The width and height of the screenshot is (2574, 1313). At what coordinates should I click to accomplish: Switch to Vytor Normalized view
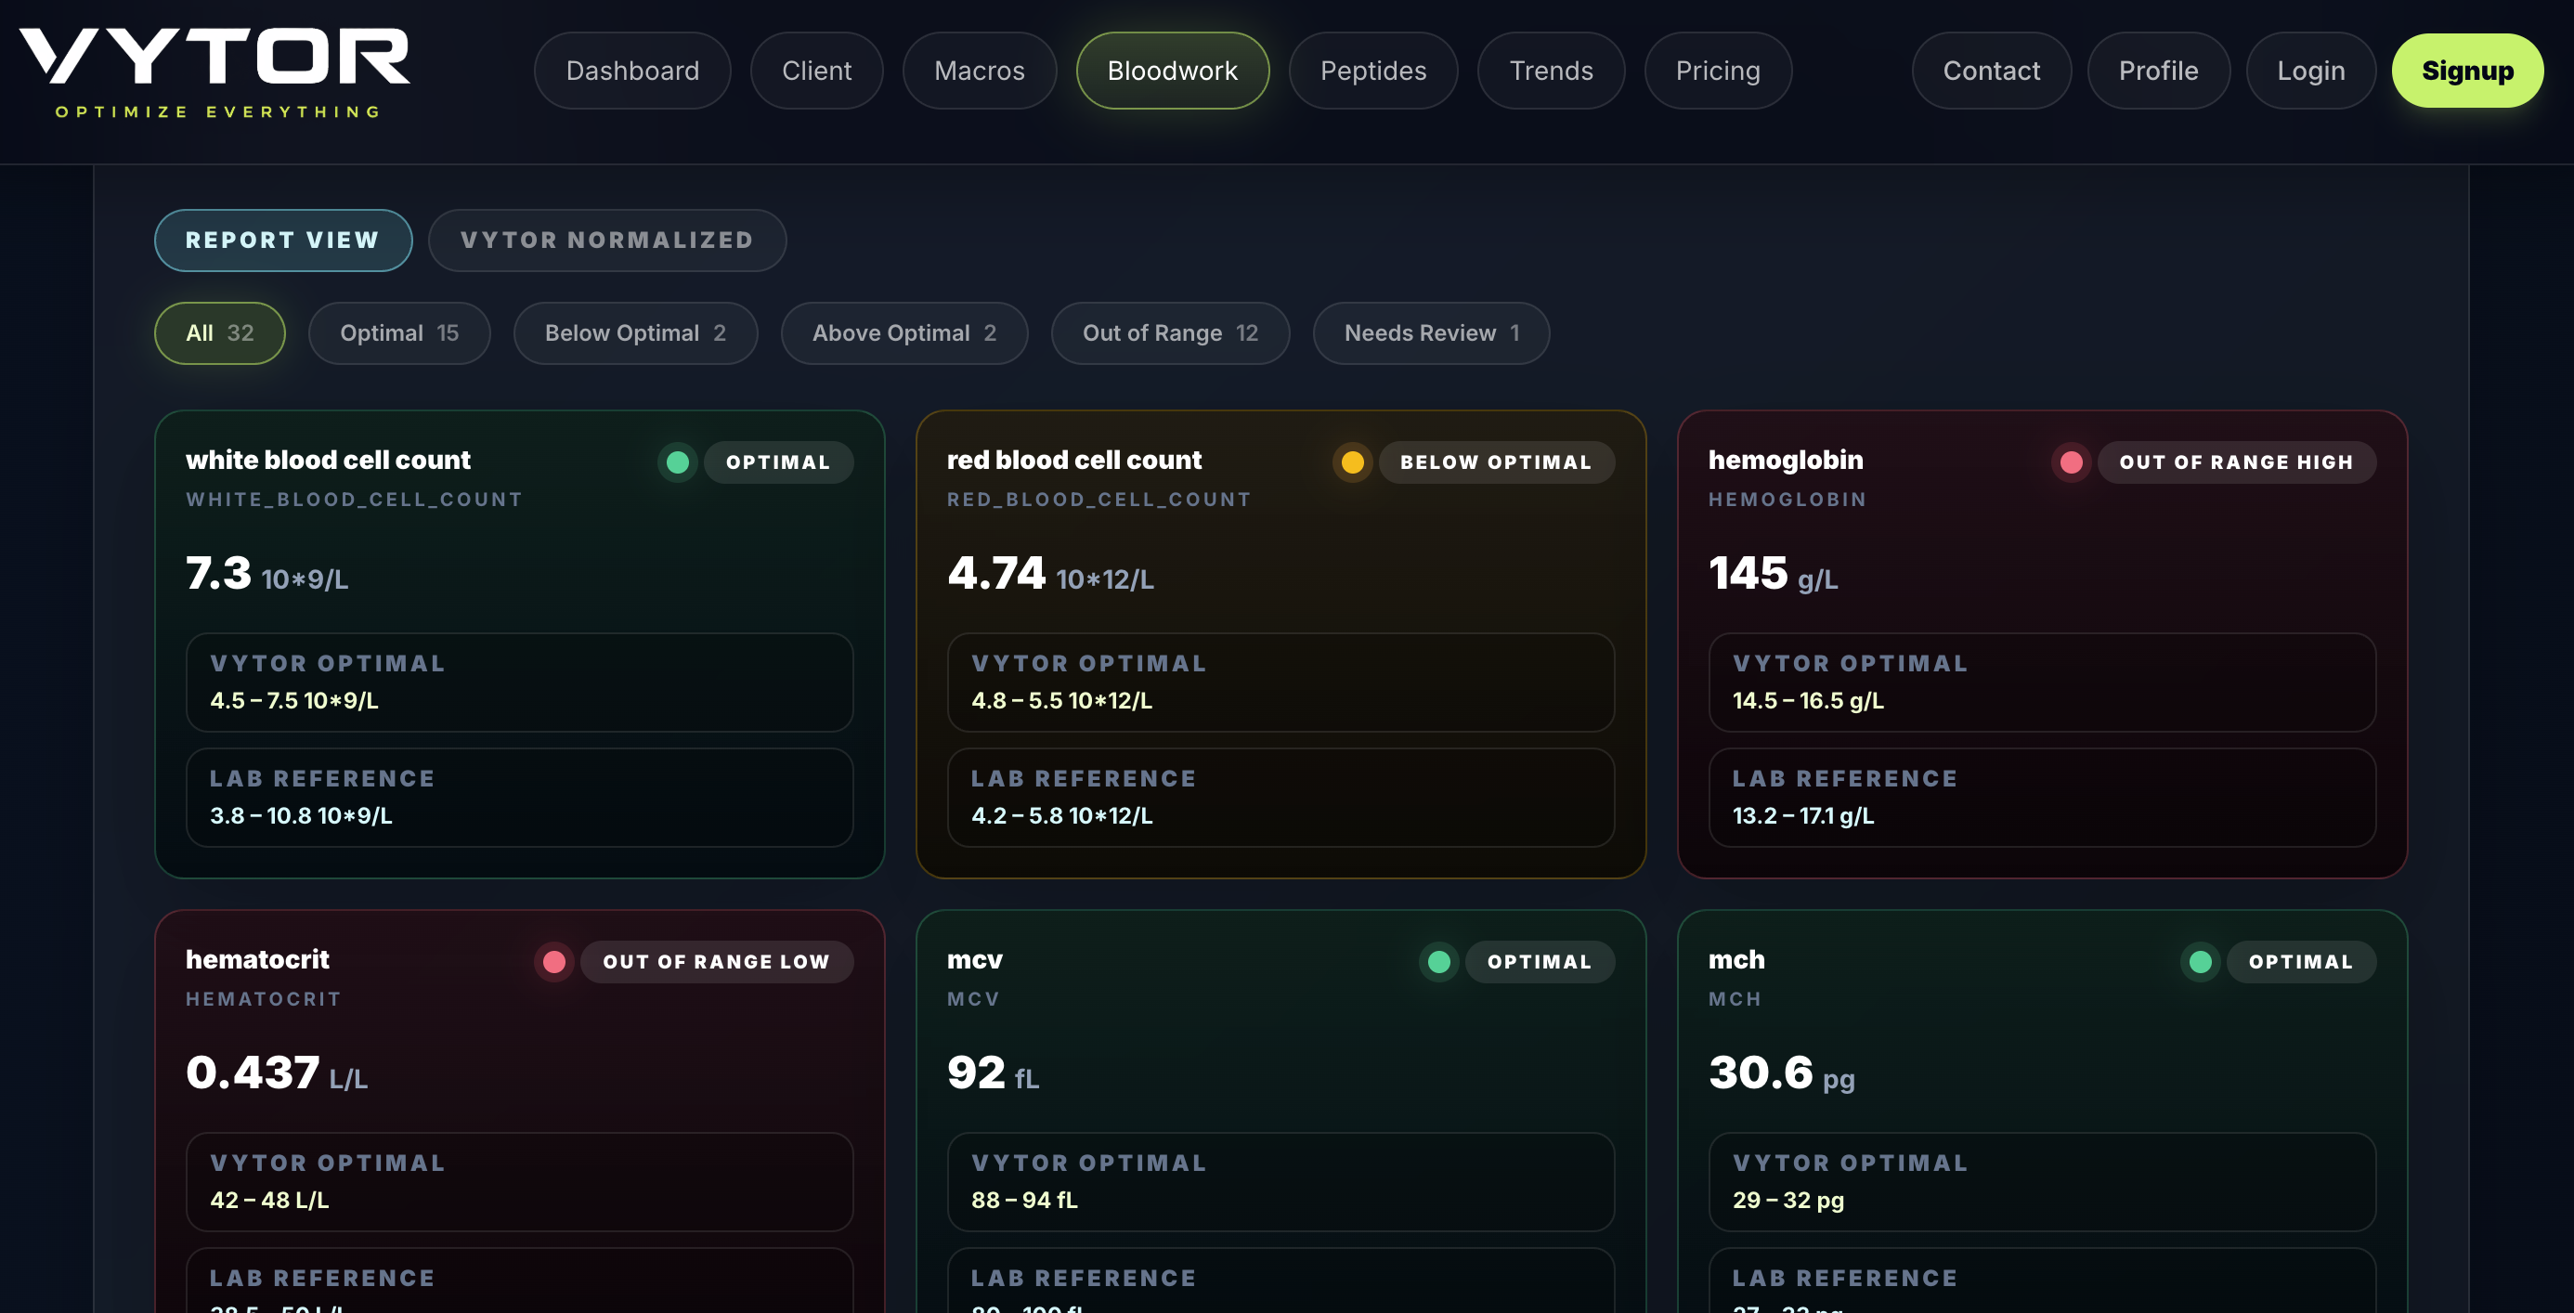point(606,240)
